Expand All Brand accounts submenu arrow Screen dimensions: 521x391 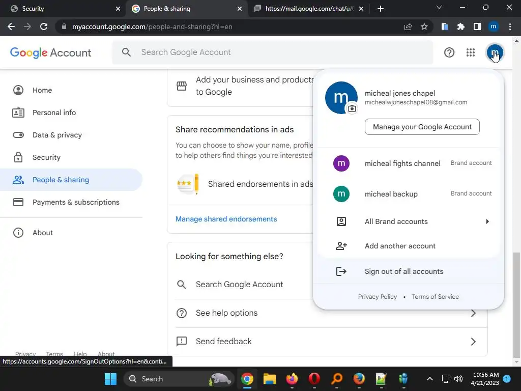click(487, 221)
